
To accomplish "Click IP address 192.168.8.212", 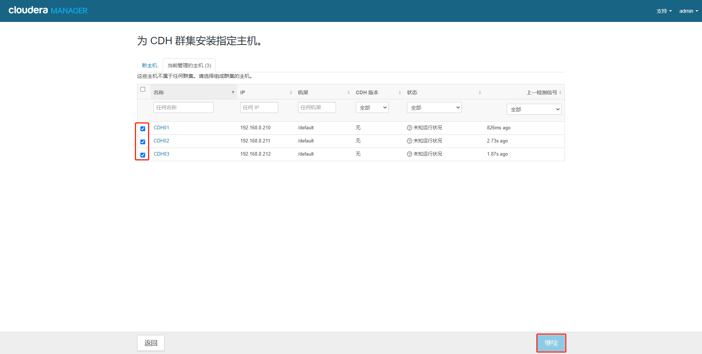I will [255, 154].
